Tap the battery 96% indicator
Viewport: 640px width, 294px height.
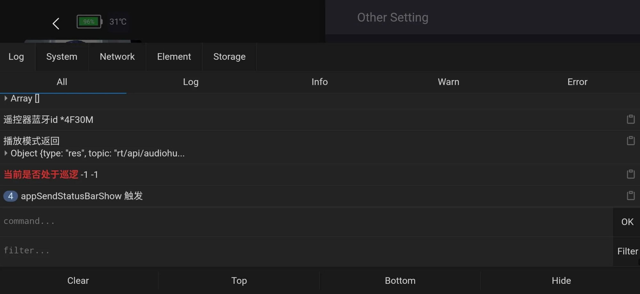click(89, 22)
